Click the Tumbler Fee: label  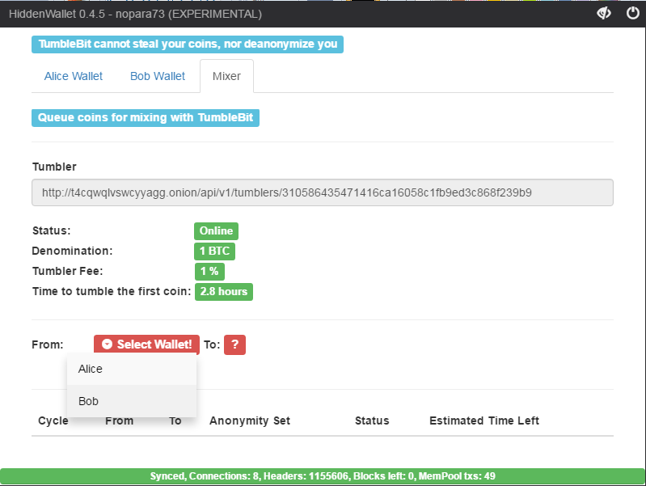tap(68, 271)
